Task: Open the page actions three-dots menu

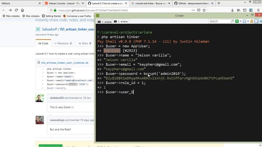Action: pyautogui.click(x=193, y=10)
